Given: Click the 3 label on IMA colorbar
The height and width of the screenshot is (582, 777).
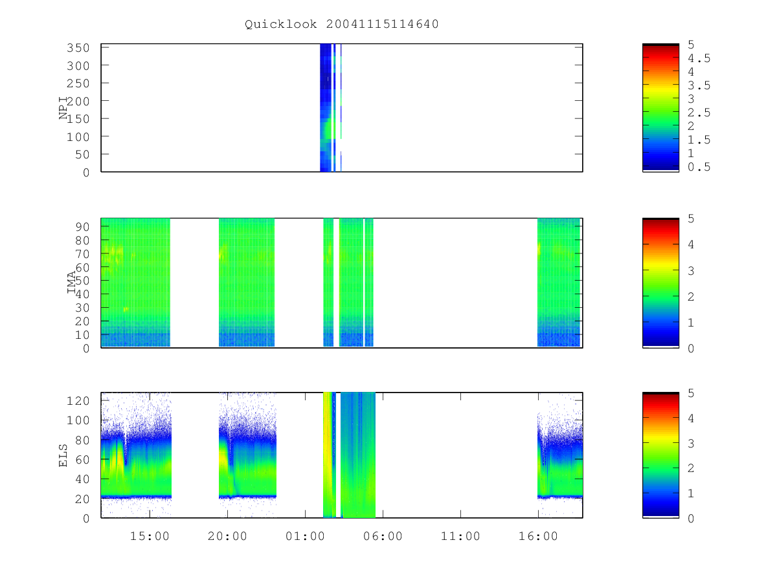Looking at the screenshot, I should pyautogui.click(x=692, y=270).
